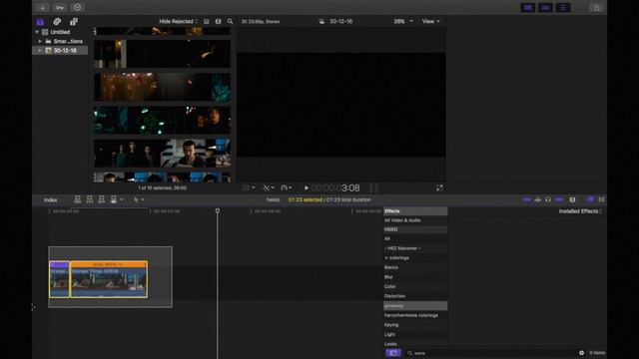Connect clip to primary storyline button
This screenshot has width=639, height=359.
[x=78, y=199]
